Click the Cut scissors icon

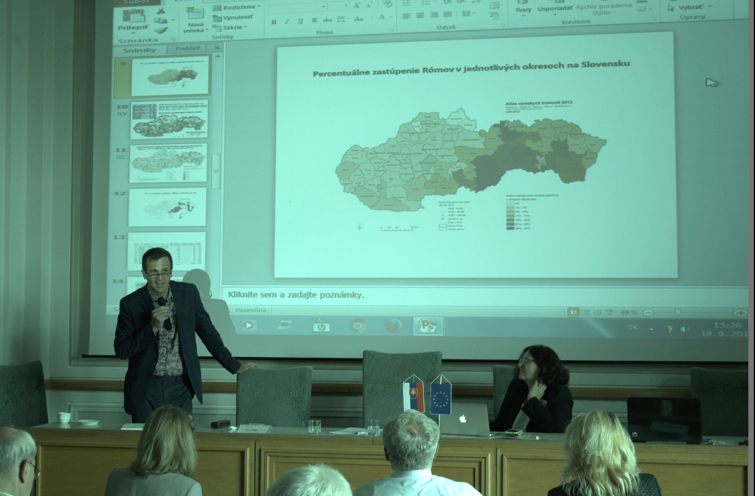pos(161,11)
